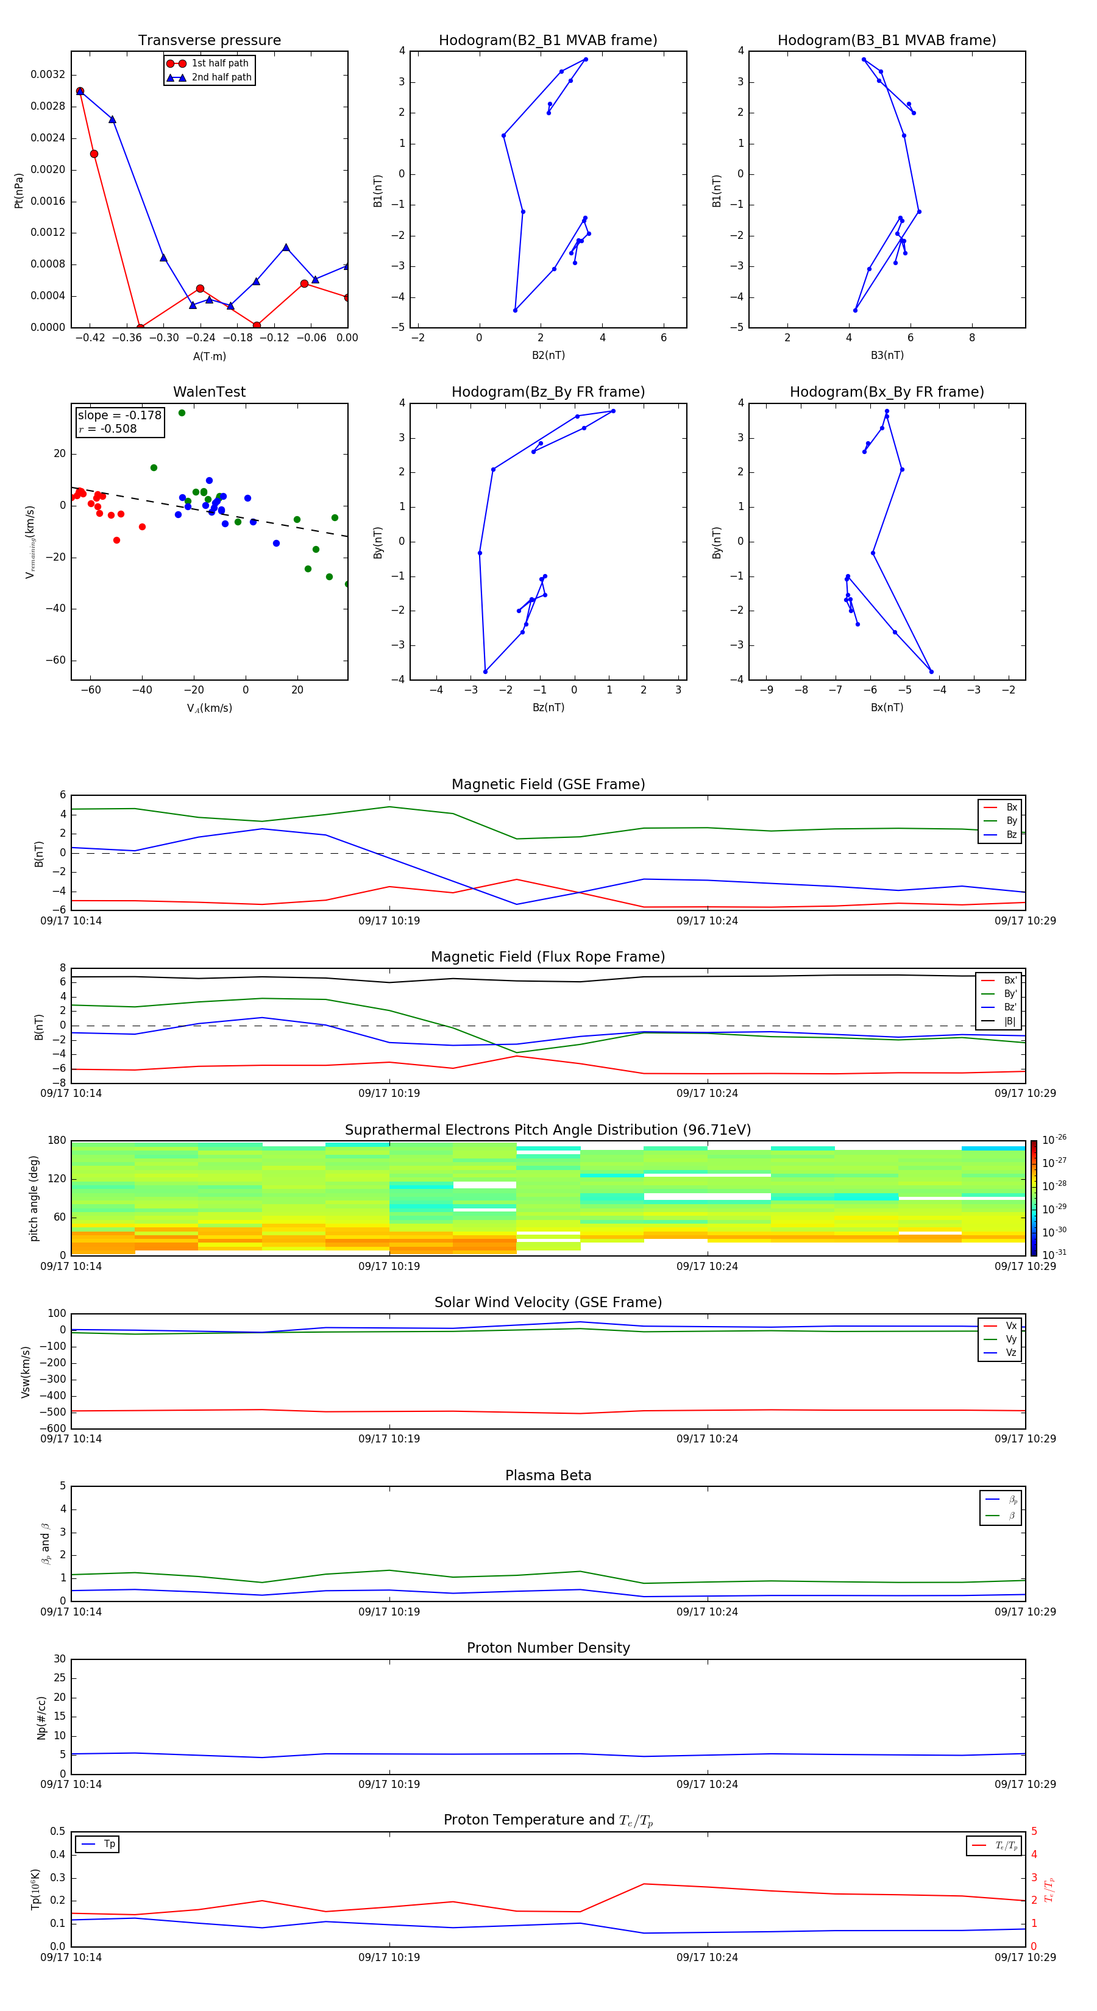Click the 'slope = -0.178' annotation
The width and height of the screenshot is (1097, 2011).
point(119,416)
